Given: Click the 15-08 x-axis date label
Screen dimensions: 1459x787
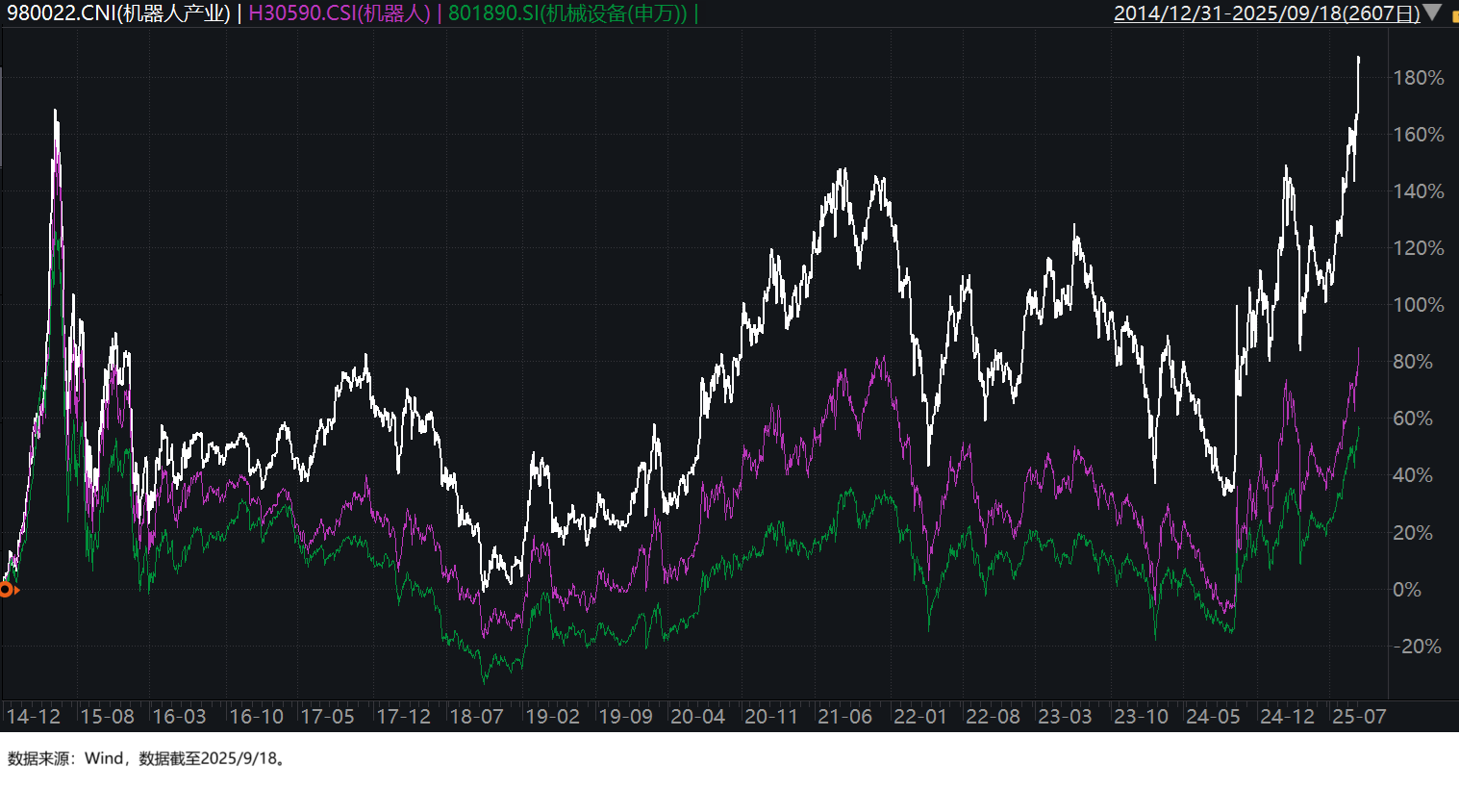Looking at the screenshot, I should coord(107,717).
